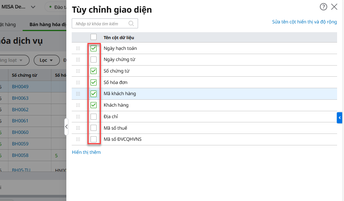Enable the Ngày chứng từ column
The image size is (344, 201).
click(94, 60)
